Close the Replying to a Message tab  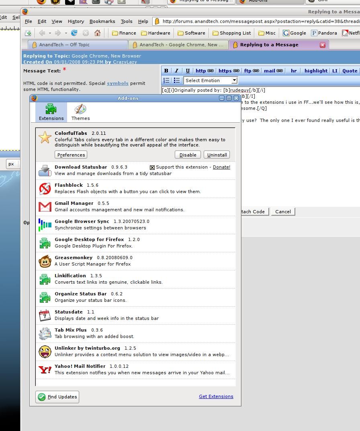(x=323, y=45)
